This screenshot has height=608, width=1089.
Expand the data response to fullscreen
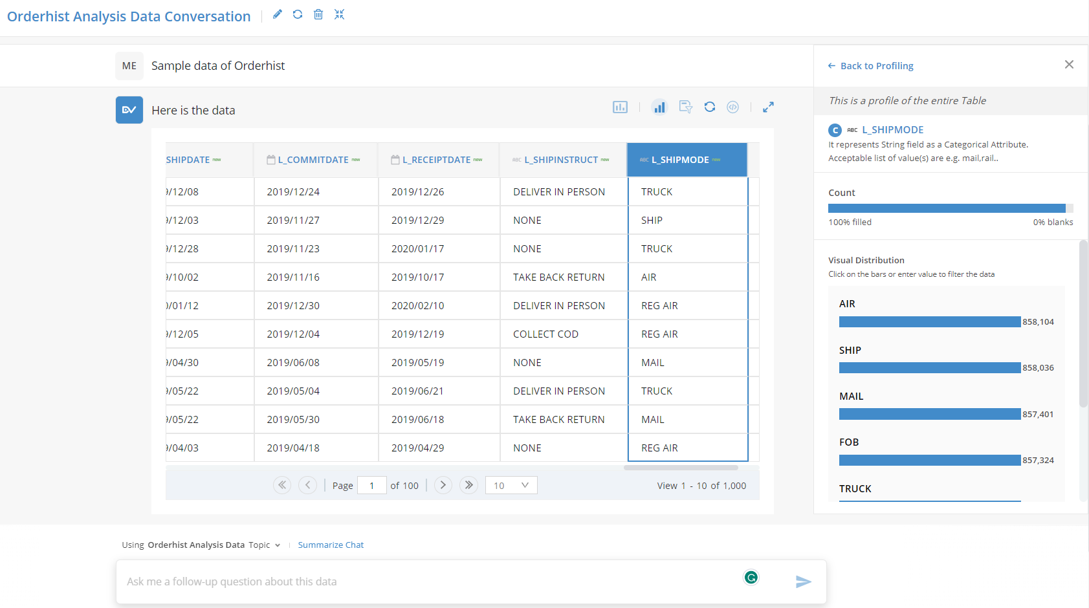tap(768, 107)
